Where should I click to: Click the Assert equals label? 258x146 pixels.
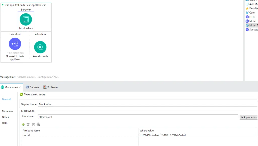click(x=40, y=56)
